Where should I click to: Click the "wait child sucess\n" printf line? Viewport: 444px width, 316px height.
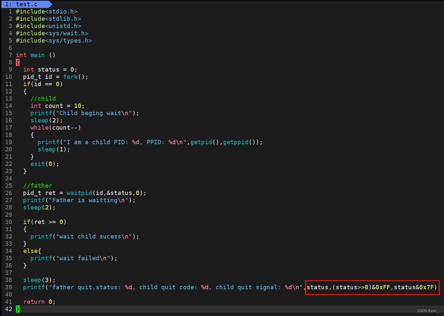[x=85, y=237]
